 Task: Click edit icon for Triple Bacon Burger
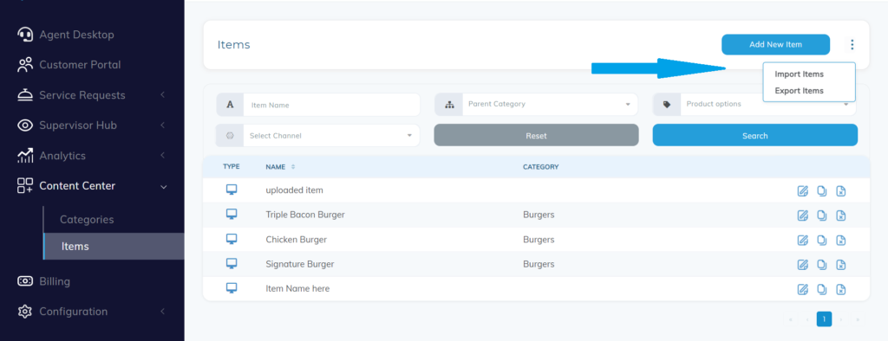tap(802, 215)
